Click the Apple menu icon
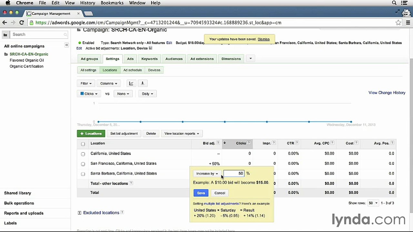 8,3
